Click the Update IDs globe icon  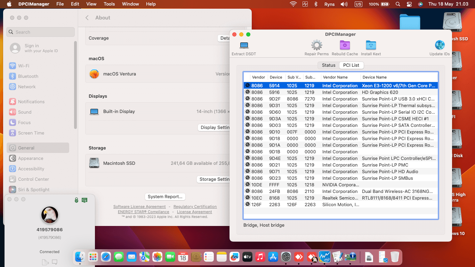[440, 45]
